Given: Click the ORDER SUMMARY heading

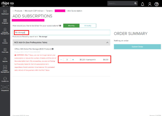Looking at the screenshot, I should click(131, 34).
